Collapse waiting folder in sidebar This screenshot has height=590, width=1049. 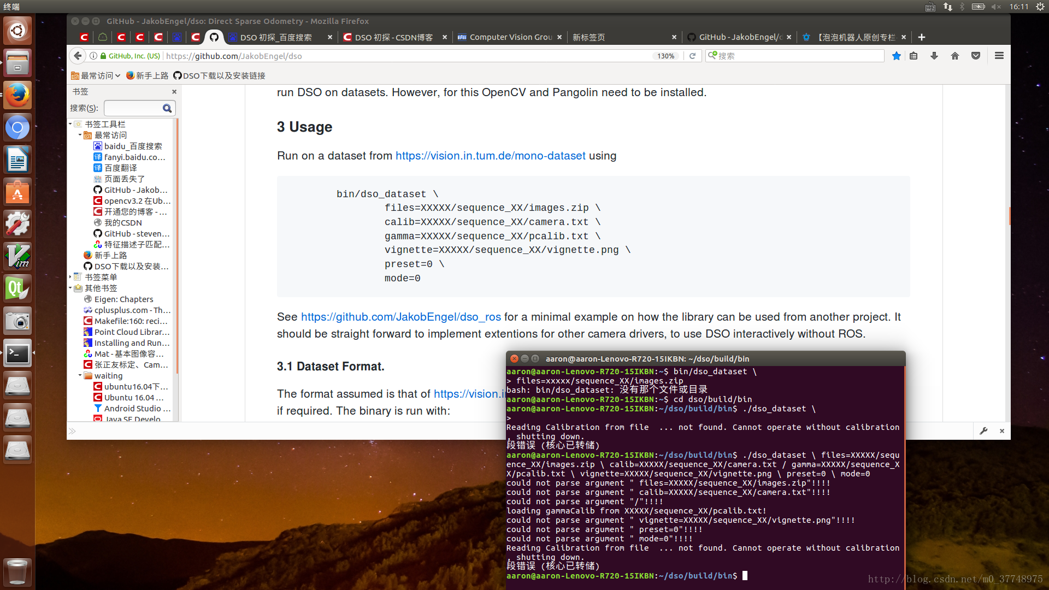80,375
